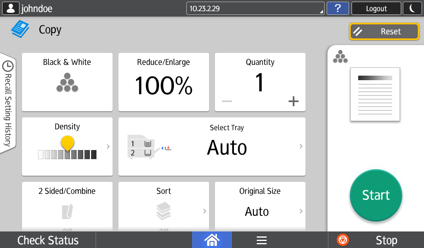Enable energy saver moon icon
Image resolution: width=424 pixels, height=248 pixels.
[412, 8]
